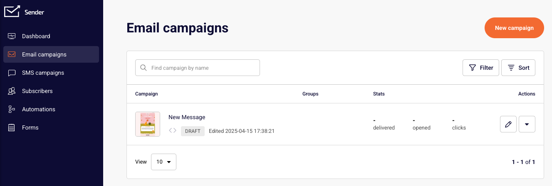Click the Dashboard monitor icon
The height and width of the screenshot is (186, 552).
click(12, 36)
